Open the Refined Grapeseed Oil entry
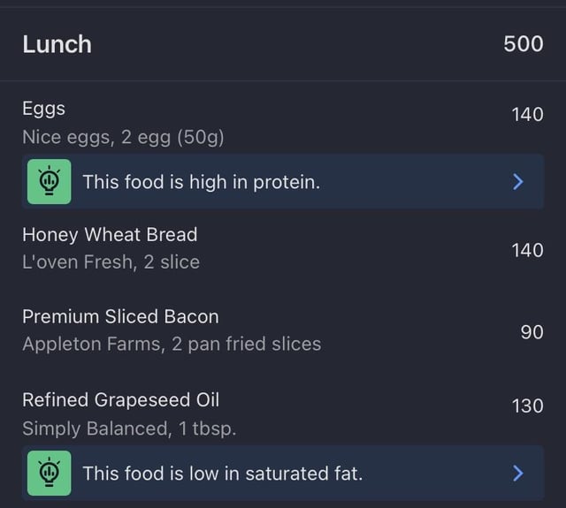 283,413
